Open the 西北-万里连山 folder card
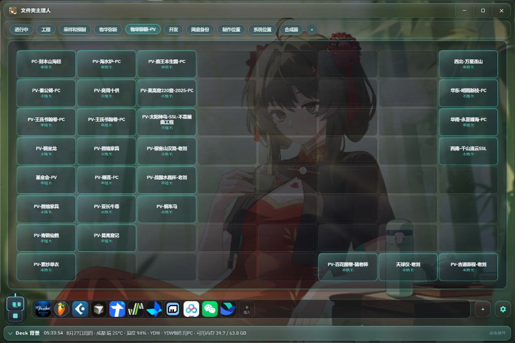515x343 pixels. click(468, 64)
